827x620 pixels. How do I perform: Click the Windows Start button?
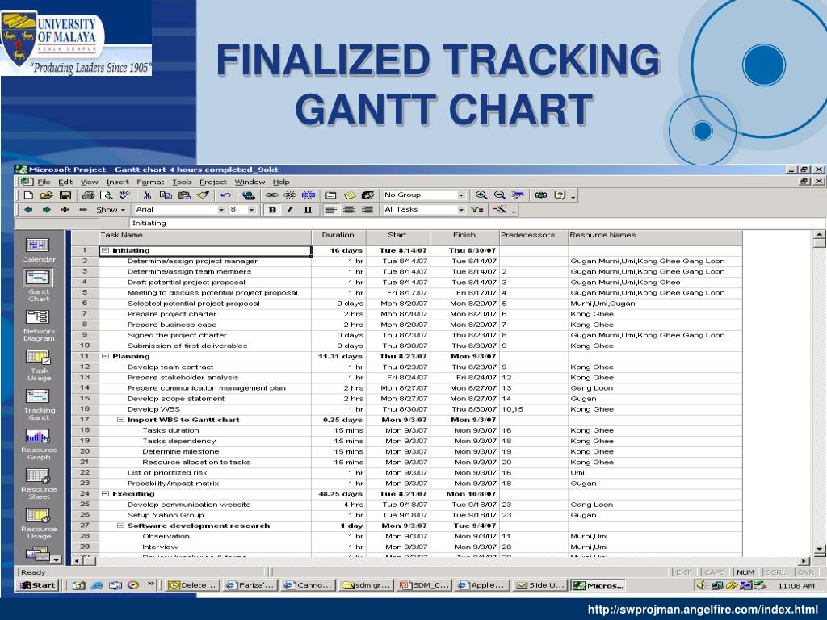(x=37, y=585)
